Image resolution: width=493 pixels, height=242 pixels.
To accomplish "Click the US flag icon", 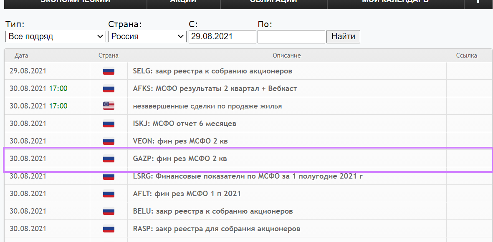I will pyautogui.click(x=109, y=106).
